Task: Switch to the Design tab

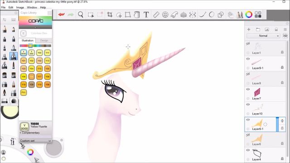Action: pyautogui.click(x=44, y=40)
